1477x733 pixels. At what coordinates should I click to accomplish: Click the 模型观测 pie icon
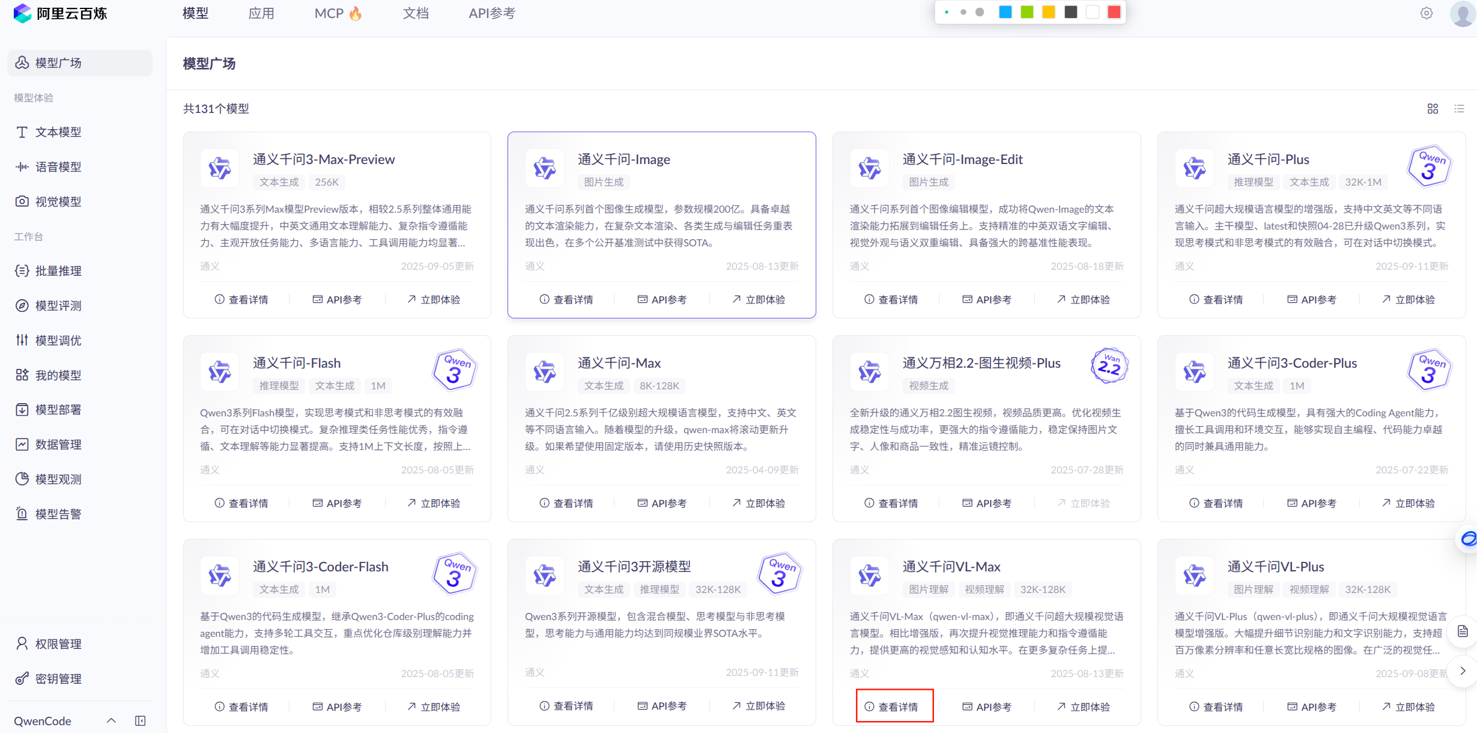22,479
